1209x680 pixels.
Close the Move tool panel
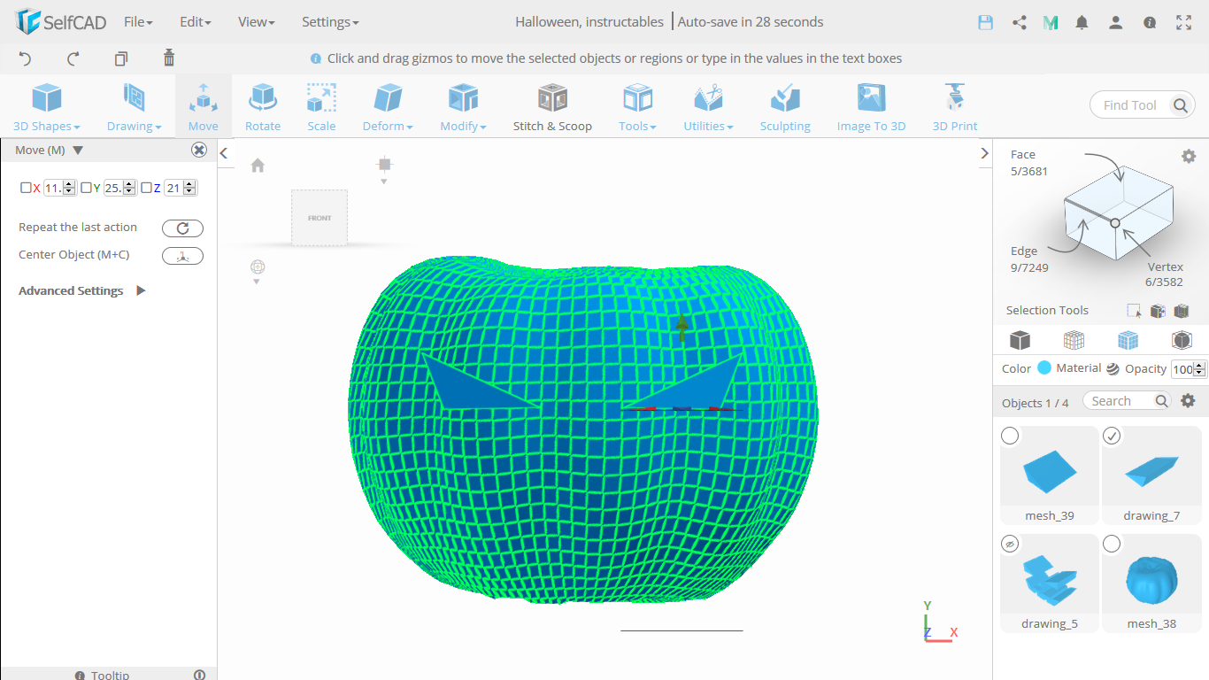pyautogui.click(x=199, y=151)
